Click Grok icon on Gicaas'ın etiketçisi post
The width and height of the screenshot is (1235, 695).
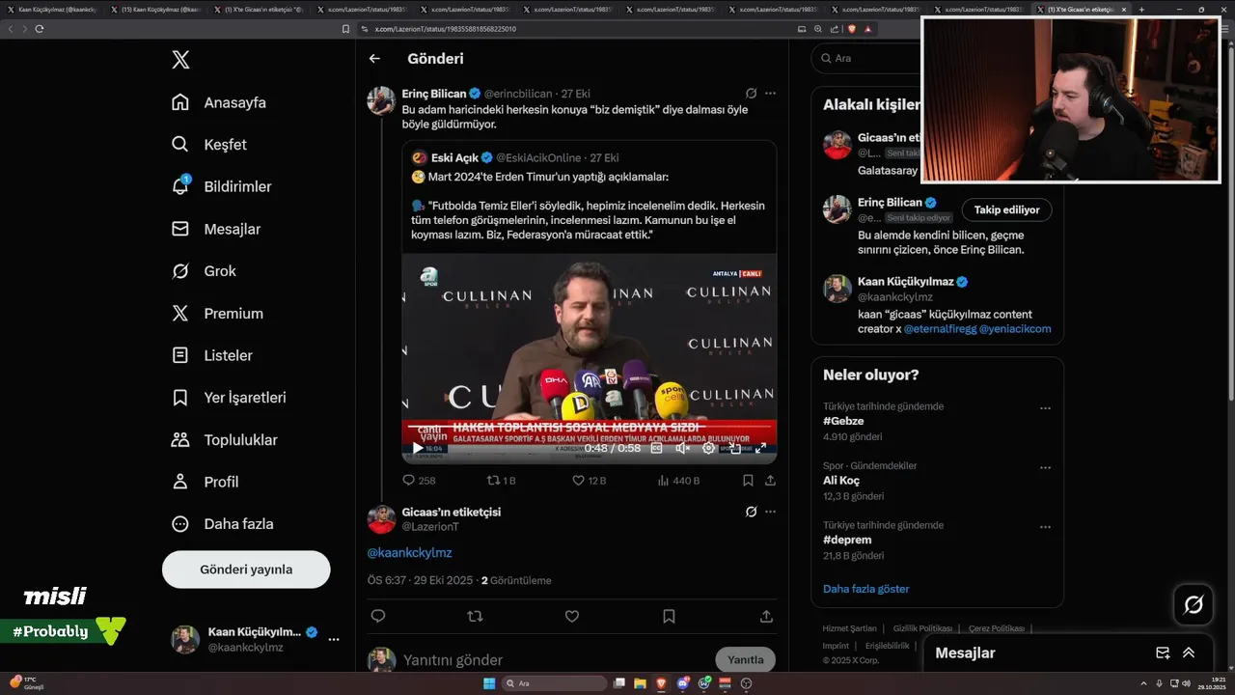tap(751, 512)
